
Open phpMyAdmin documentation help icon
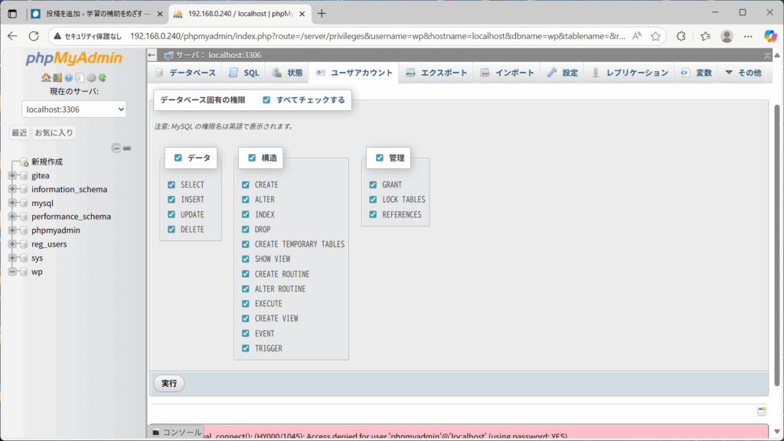68,78
